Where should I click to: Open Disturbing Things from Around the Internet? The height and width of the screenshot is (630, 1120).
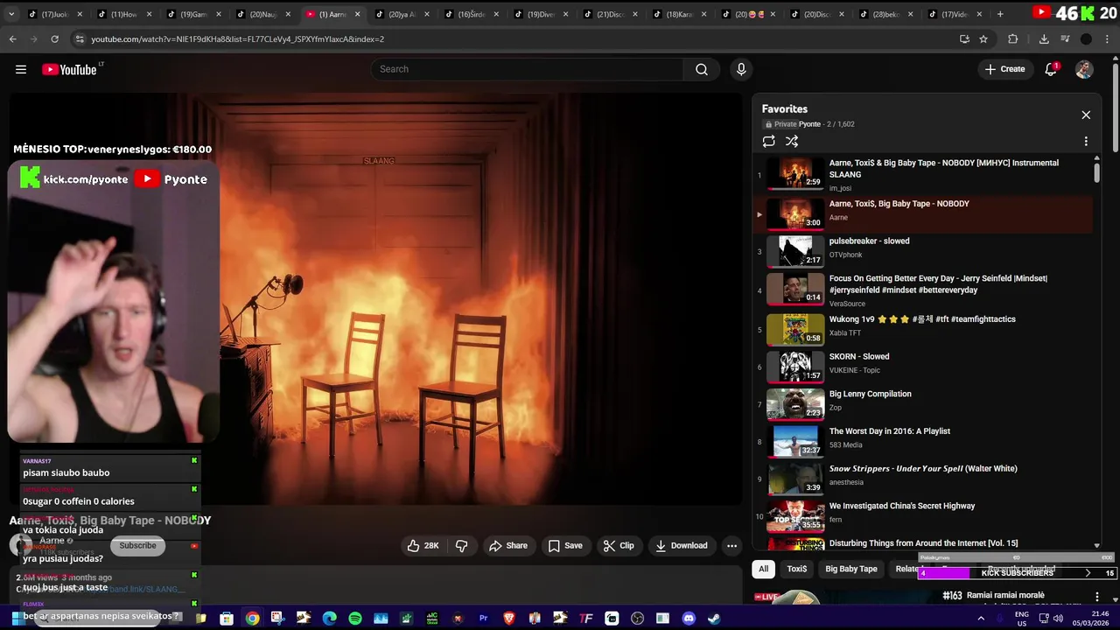click(923, 543)
